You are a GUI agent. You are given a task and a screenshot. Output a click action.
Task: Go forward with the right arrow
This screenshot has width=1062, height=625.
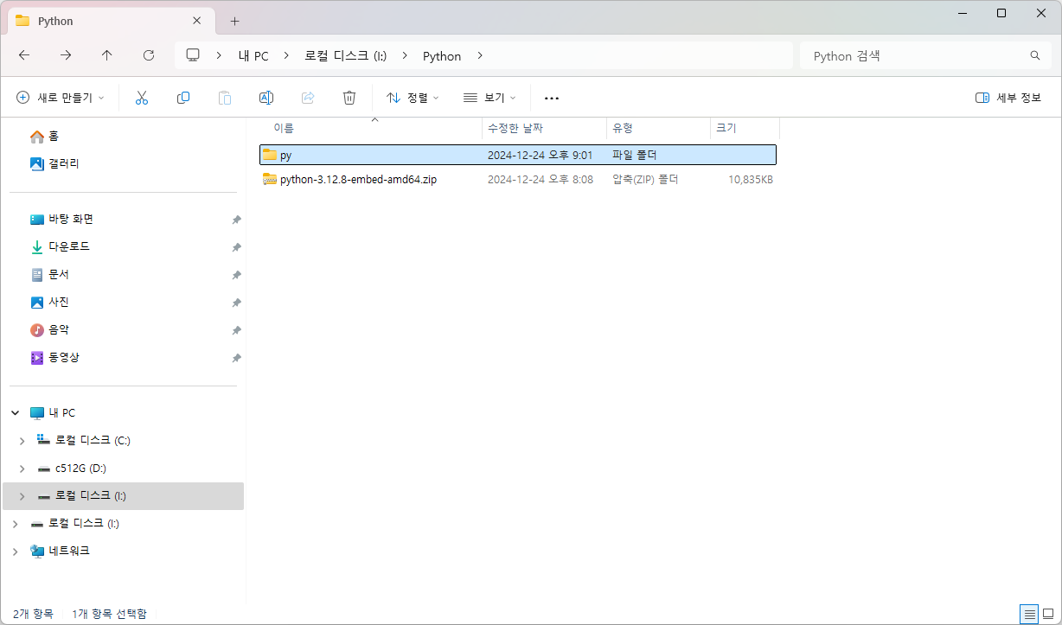click(66, 55)
